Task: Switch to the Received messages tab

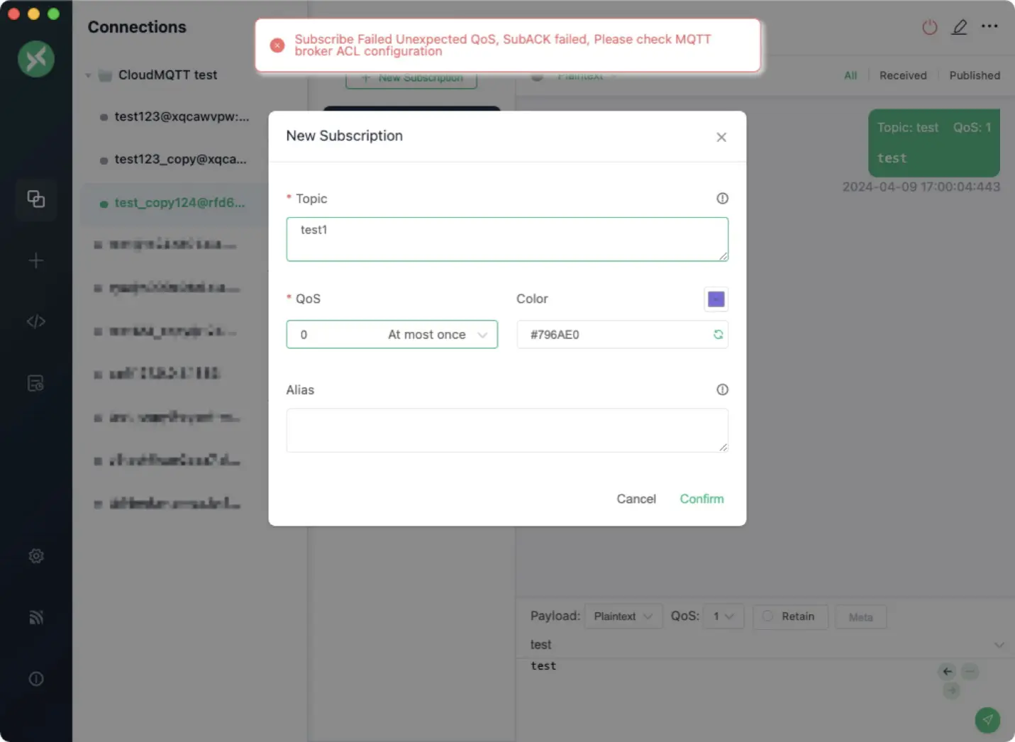Action: coord(902,75)
